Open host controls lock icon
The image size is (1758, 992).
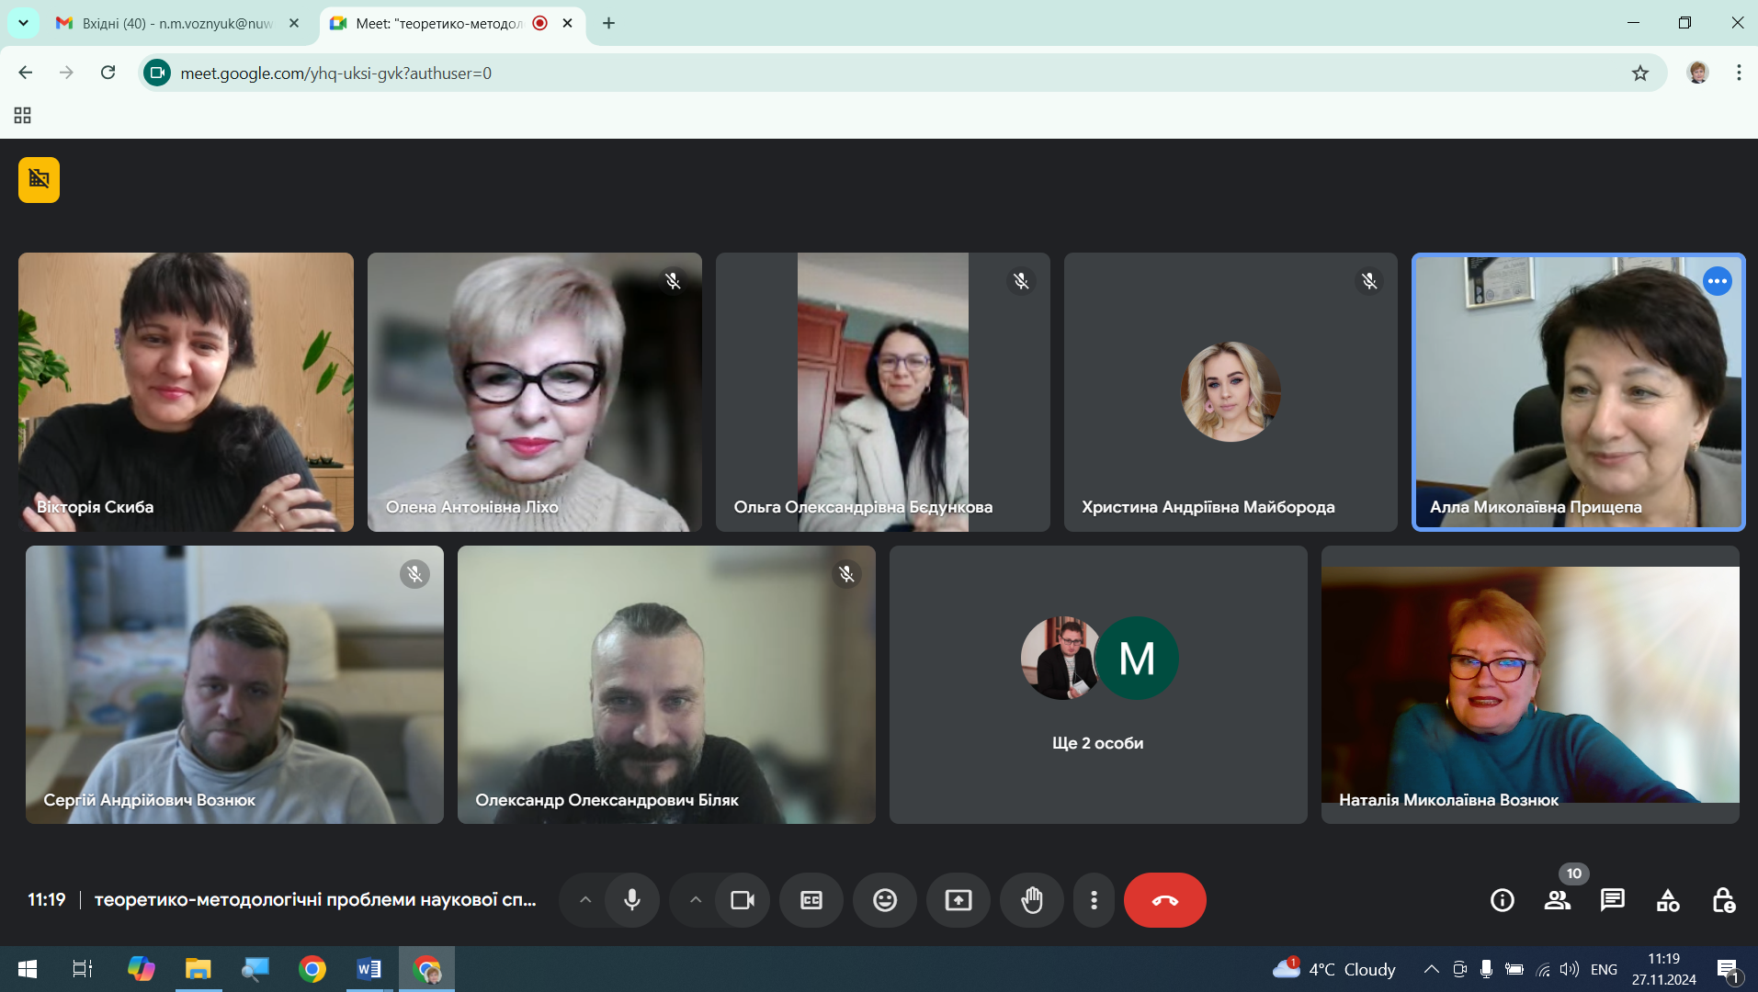1723,900
